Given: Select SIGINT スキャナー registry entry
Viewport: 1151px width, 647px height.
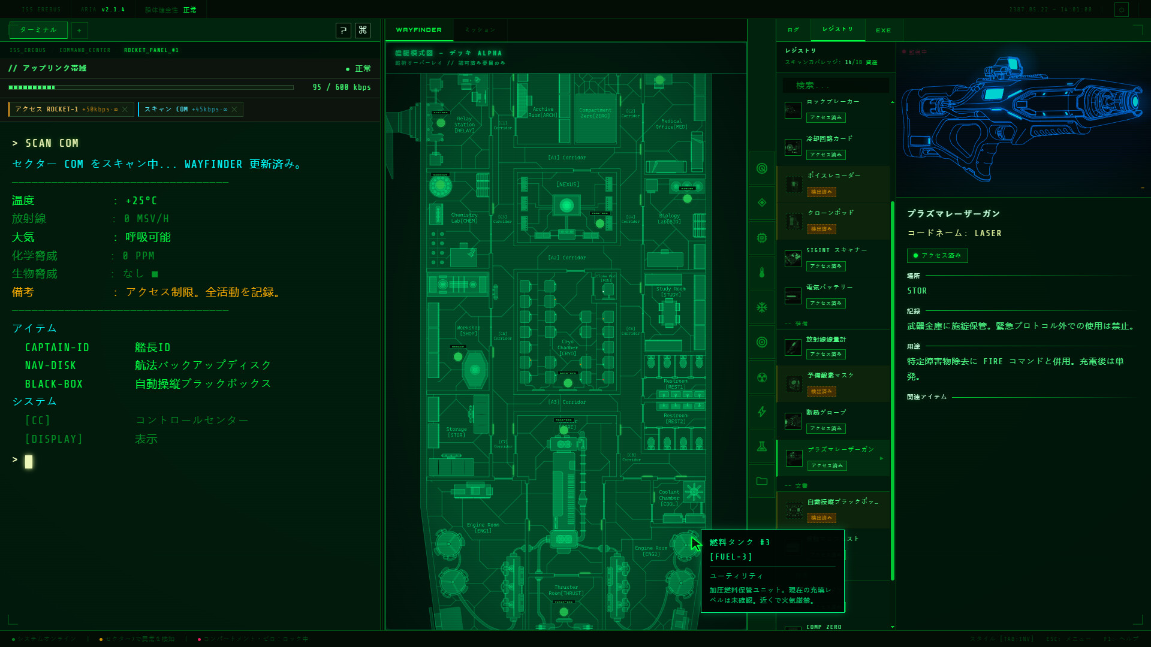Looking at the screenshot, I should [x=833, y=258].
